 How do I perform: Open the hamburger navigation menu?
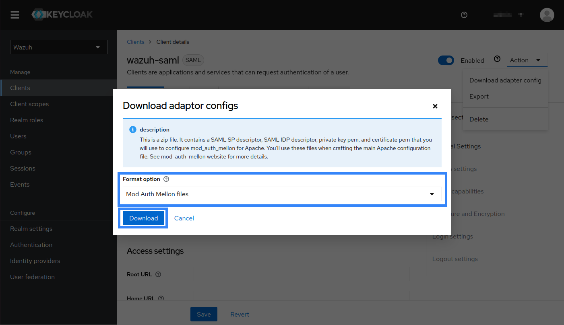pos(15,15)
